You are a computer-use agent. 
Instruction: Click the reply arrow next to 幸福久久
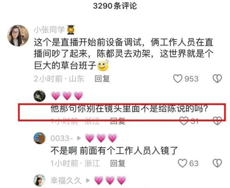pos(88,180)
